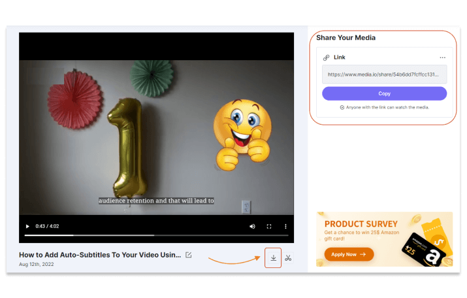Click the chain link icon
The width and height of the screenshot is (467, 298).
[x=326, y=58]
